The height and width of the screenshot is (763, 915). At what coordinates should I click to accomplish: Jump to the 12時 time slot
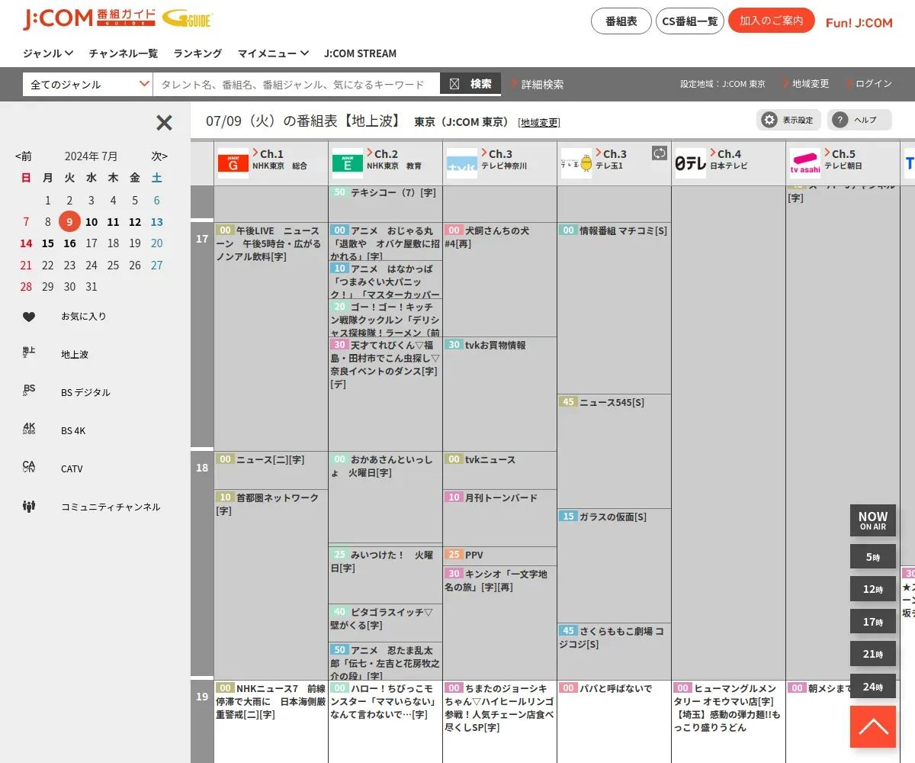[873, 589]
